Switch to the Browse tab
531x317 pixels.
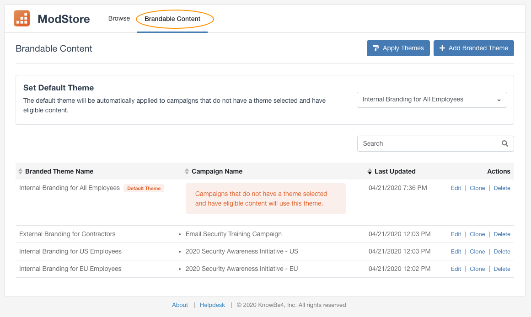pyautogui.click(x=119, y=18)
